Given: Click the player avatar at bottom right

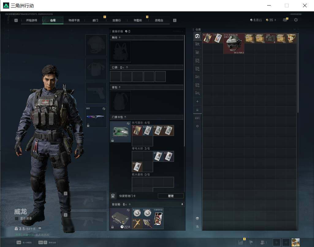Looking at the screenshot, I should point(296,242).
